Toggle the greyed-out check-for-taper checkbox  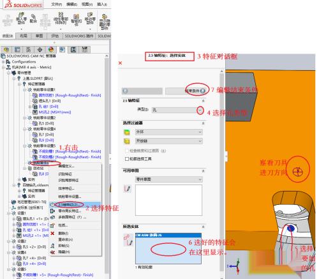click(x=127, y=151)
